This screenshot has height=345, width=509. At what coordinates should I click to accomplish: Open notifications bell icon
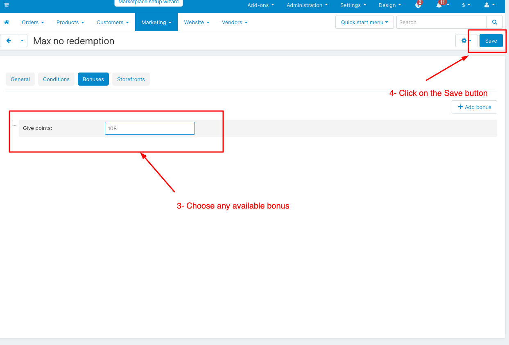(439, 5)
